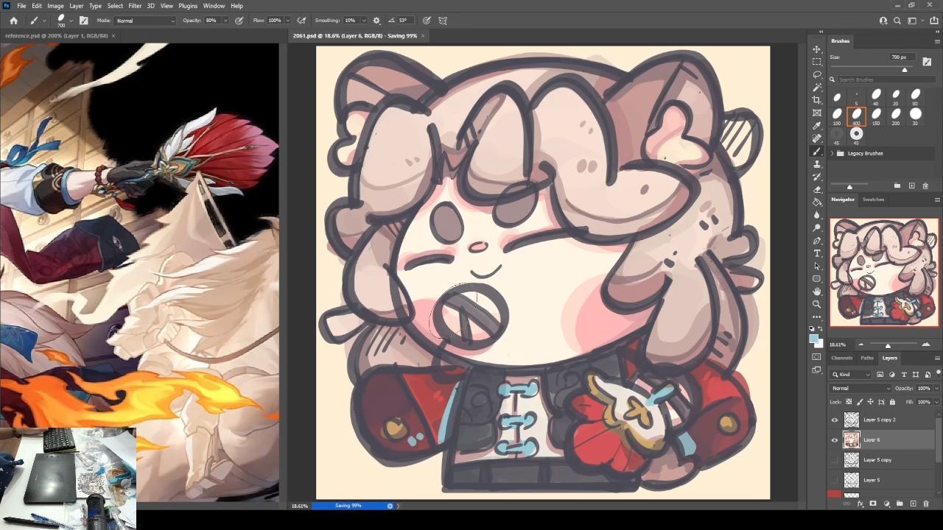This screenshot has height=530, width=943.
Task: Delete layer via Layers panel trash
Action: point(926,504)
